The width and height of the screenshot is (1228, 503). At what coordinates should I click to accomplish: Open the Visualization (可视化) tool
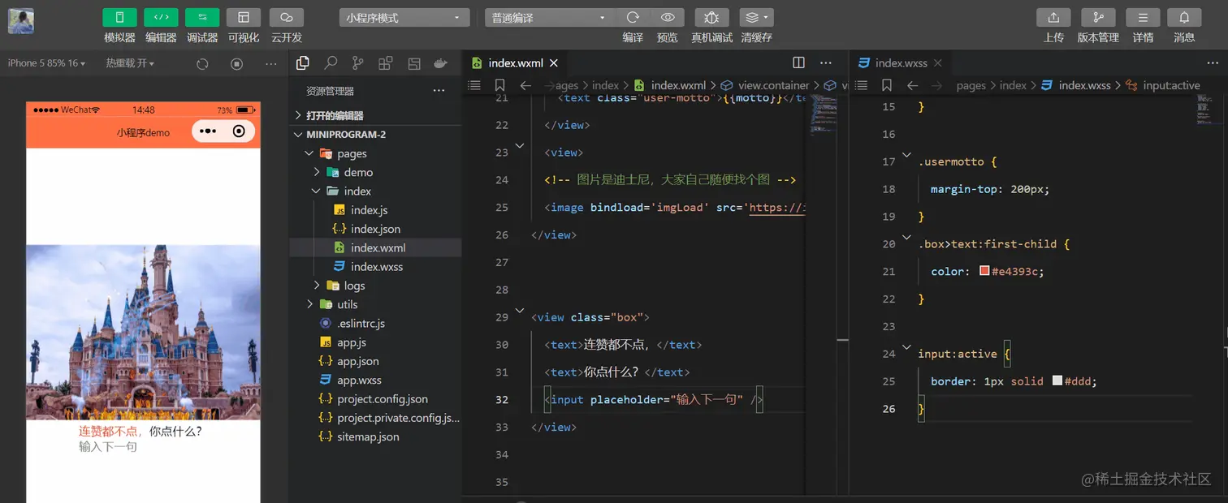(244, 18)
